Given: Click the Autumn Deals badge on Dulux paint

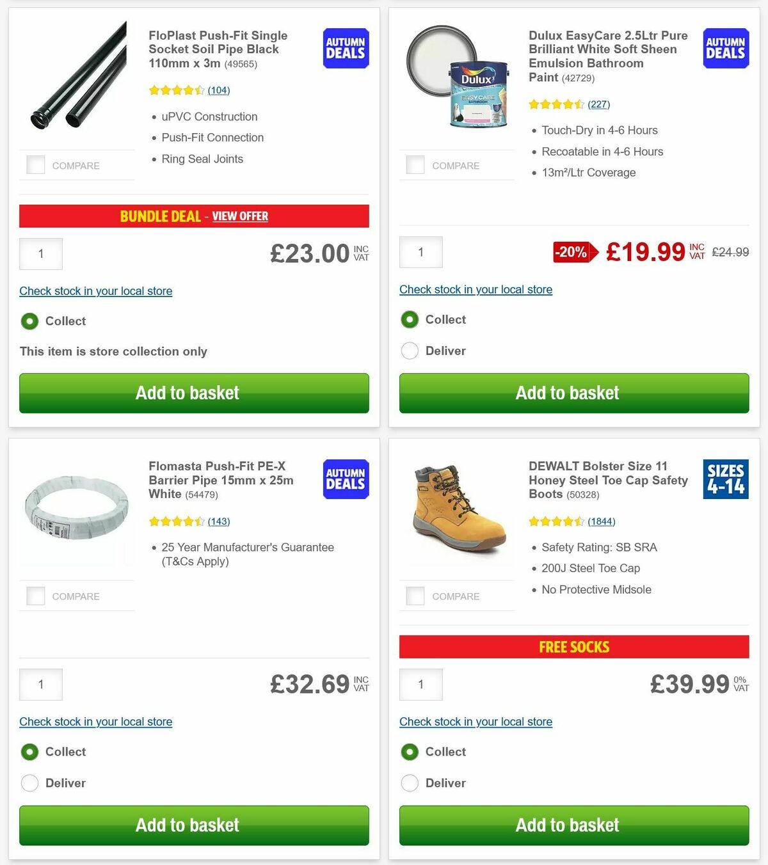Looking at the screenshot, I should click(725, 47).
